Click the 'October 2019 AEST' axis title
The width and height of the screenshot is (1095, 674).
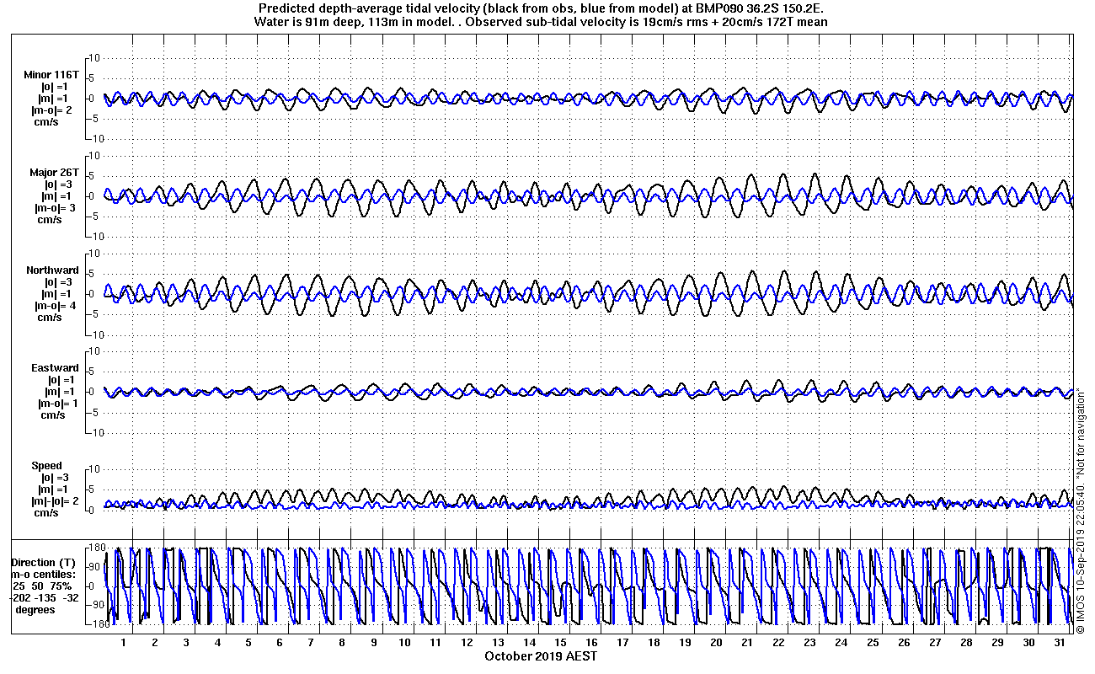coord(541,655)
